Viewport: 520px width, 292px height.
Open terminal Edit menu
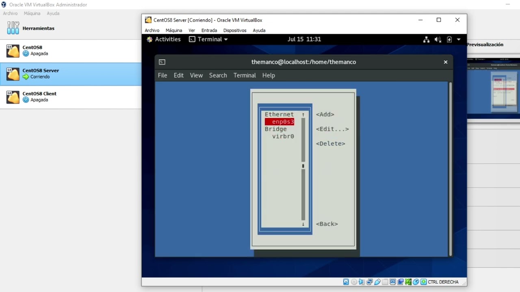[179, 75]
